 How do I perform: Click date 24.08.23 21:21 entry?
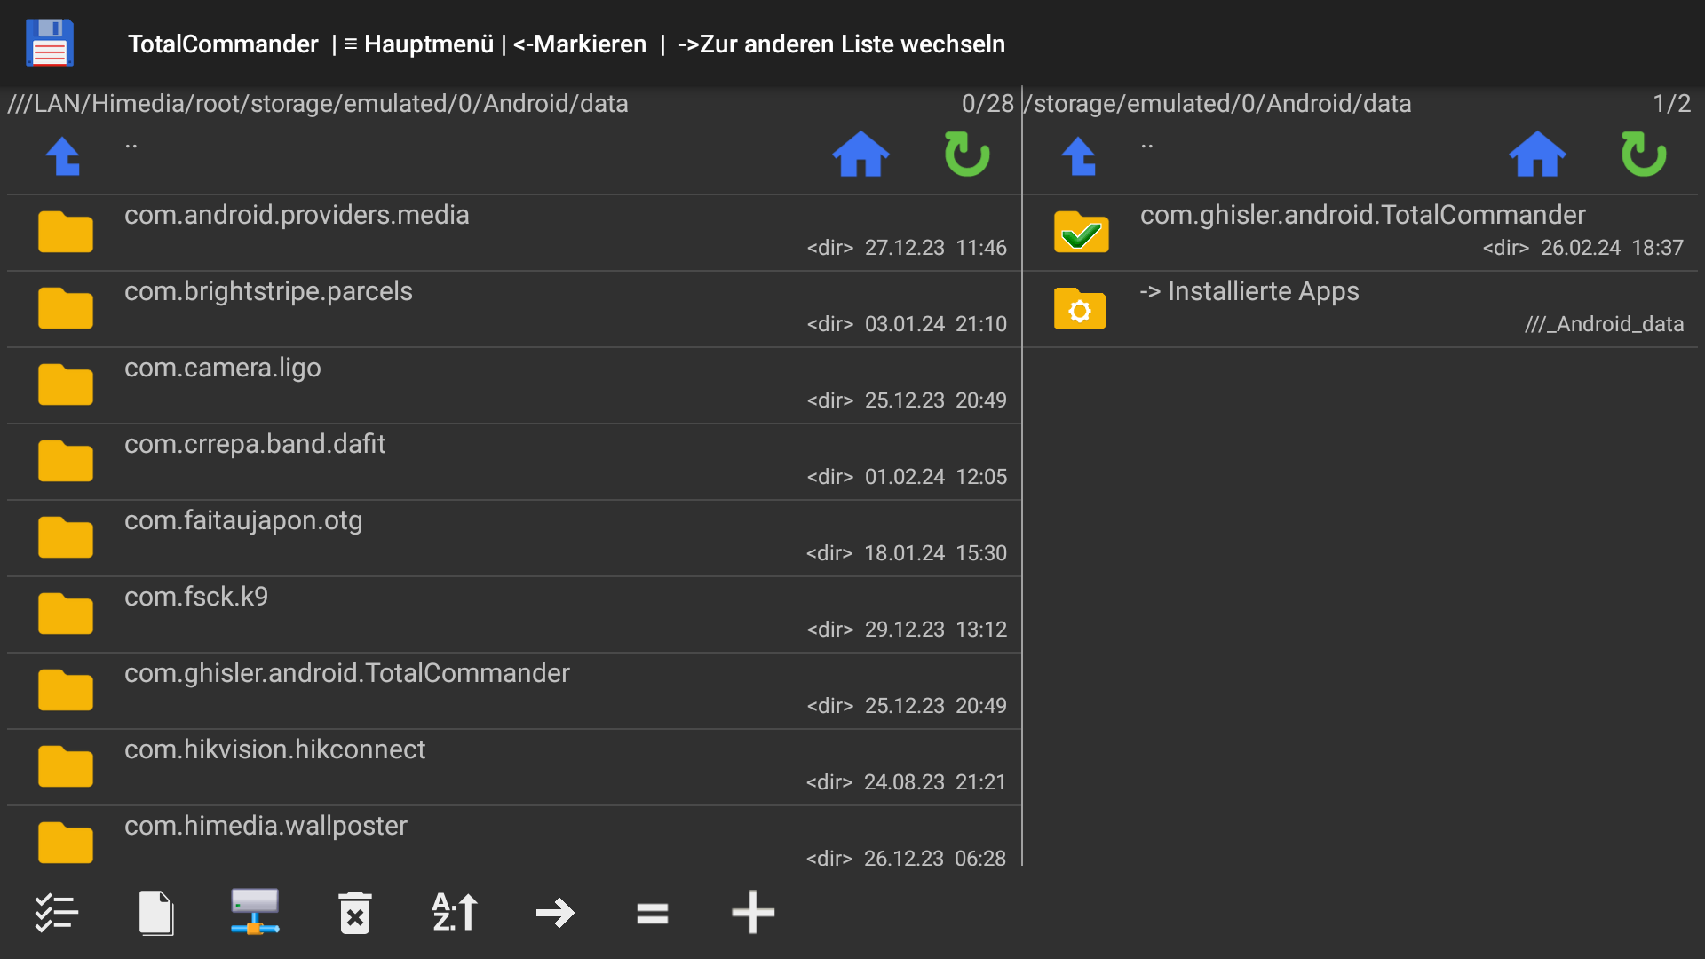(x=935, y=782)
